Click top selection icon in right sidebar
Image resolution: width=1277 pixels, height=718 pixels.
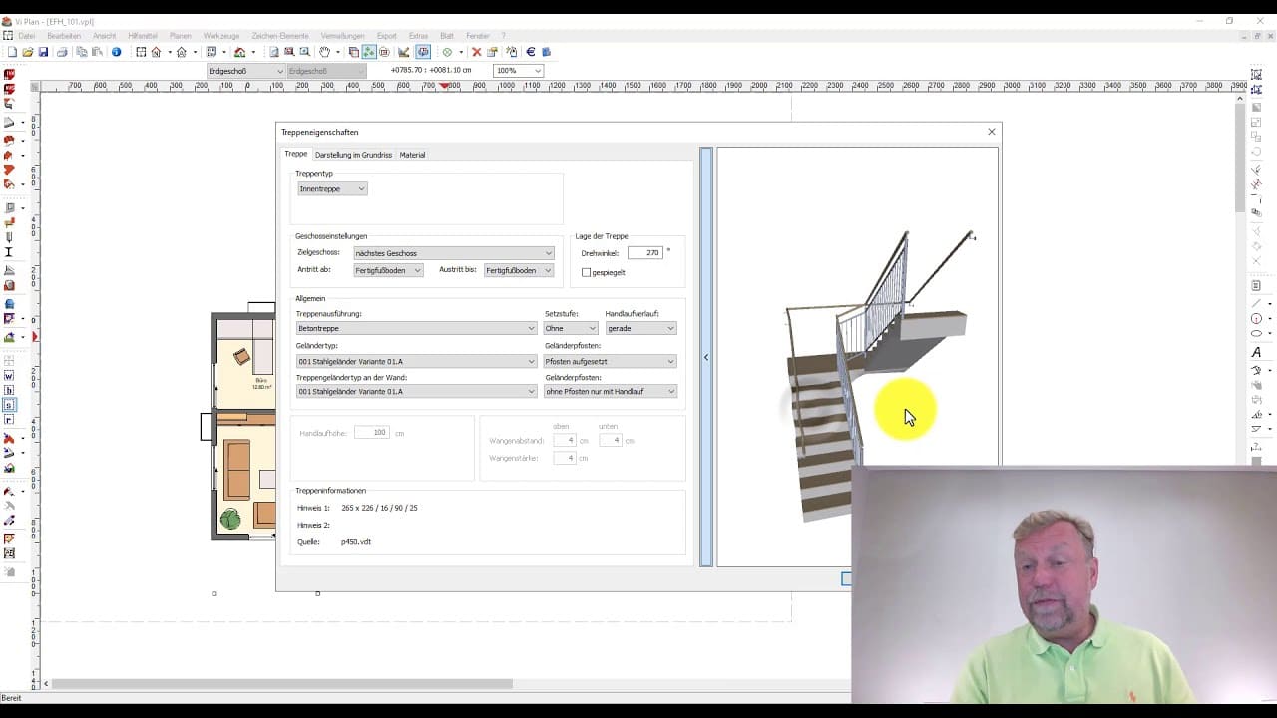(x=1256, y=75)
